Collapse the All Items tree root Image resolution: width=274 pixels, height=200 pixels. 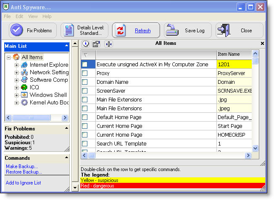pyautogui.click(x=9, y=57)
